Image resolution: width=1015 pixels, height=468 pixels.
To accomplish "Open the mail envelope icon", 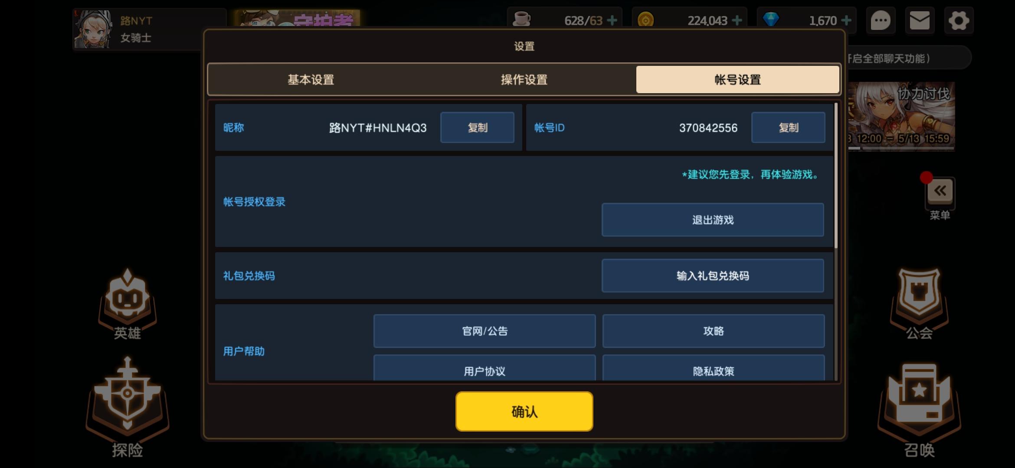I will [x=920, y=20].
